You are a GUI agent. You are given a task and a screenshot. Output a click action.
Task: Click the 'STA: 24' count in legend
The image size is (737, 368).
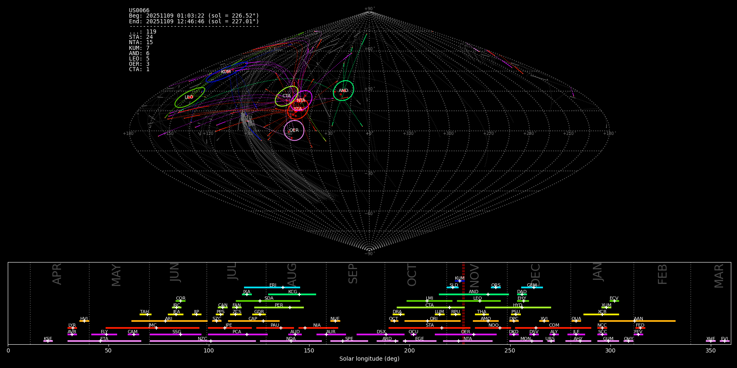(x=141, y=37)
